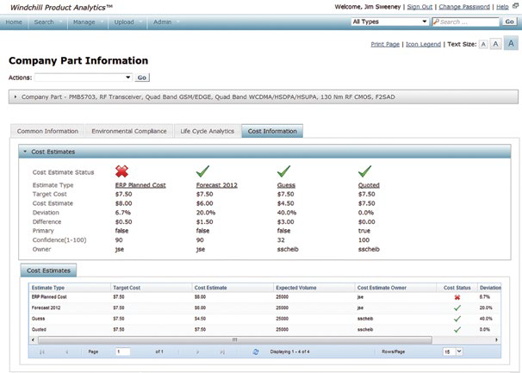Switch to the Common Information tab
The image size is (522, 373).
tap(47, 131)
